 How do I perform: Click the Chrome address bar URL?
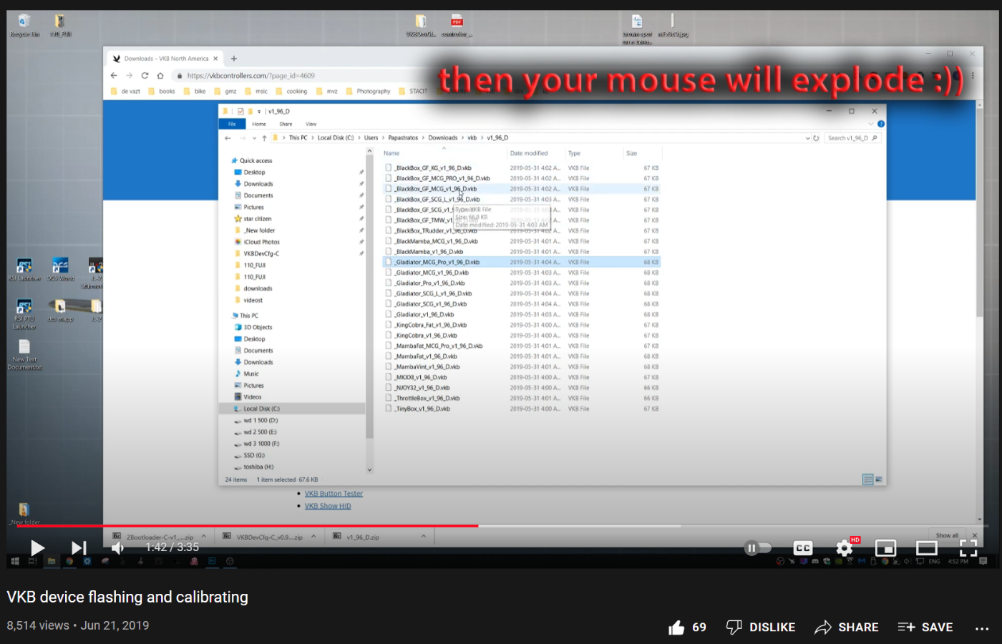pos(250,75)
